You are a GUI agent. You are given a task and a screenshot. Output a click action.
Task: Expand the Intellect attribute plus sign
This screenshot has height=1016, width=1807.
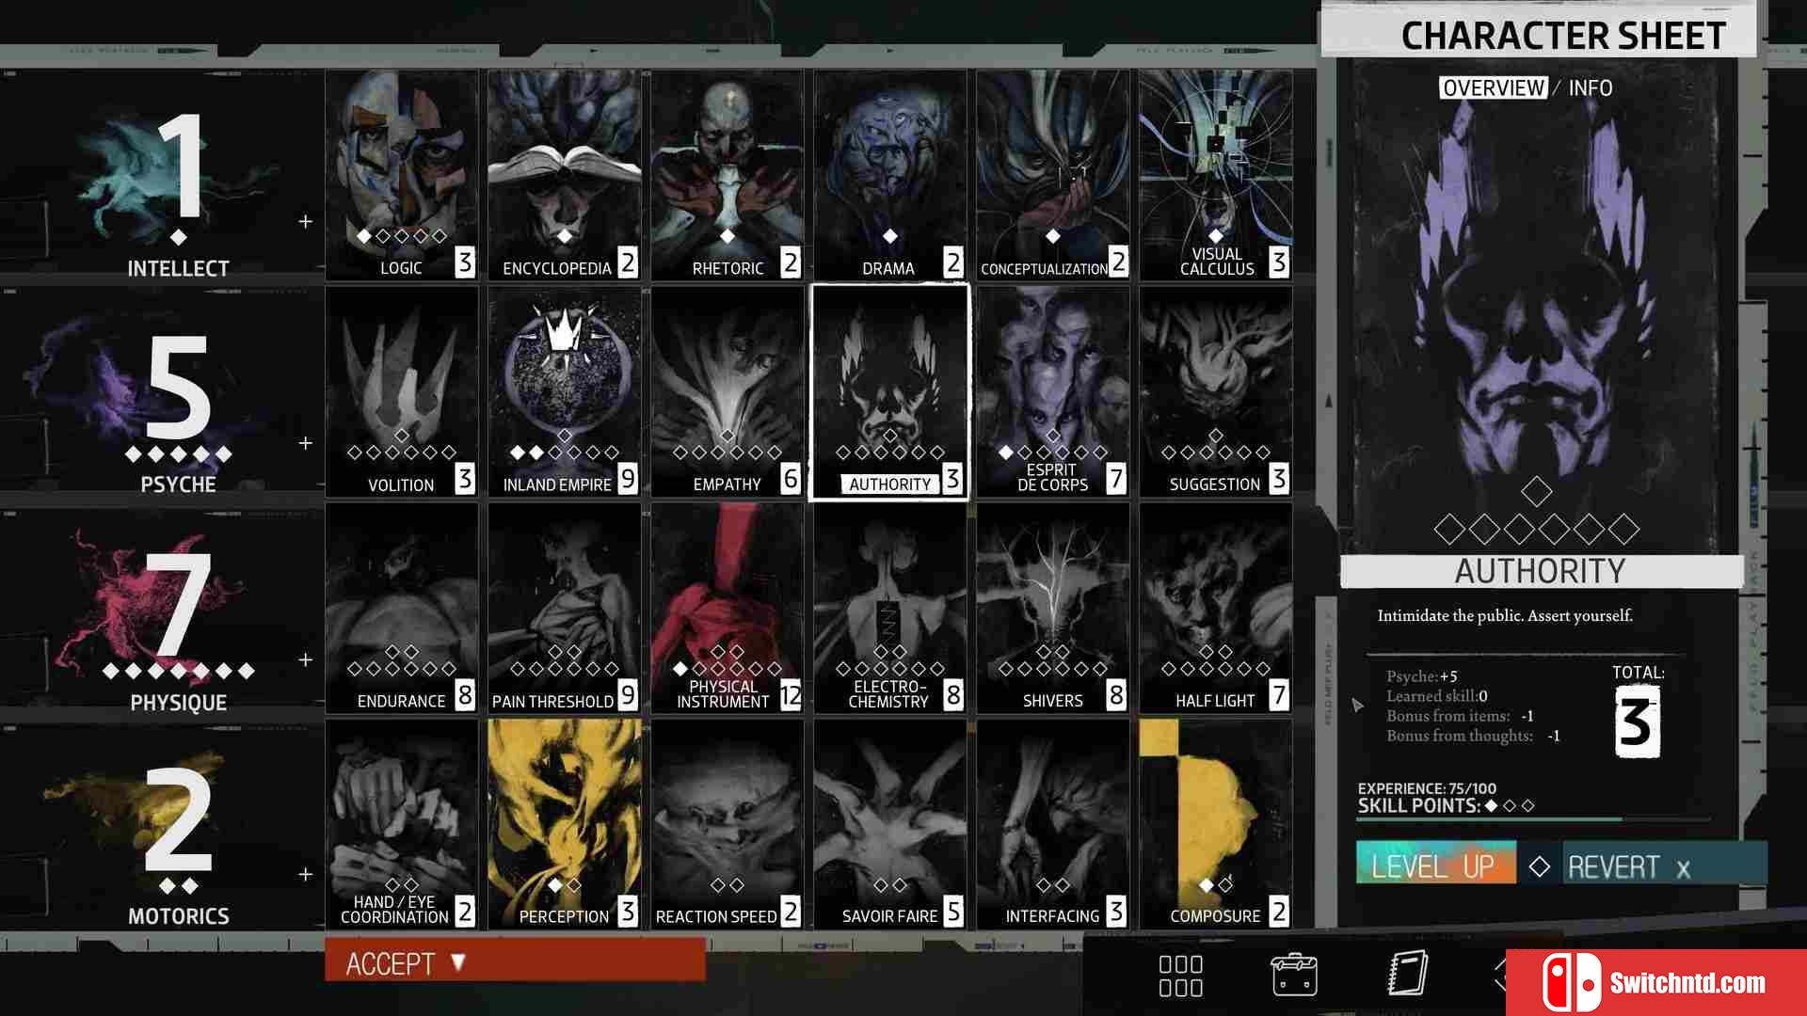(x=306, y=221)
